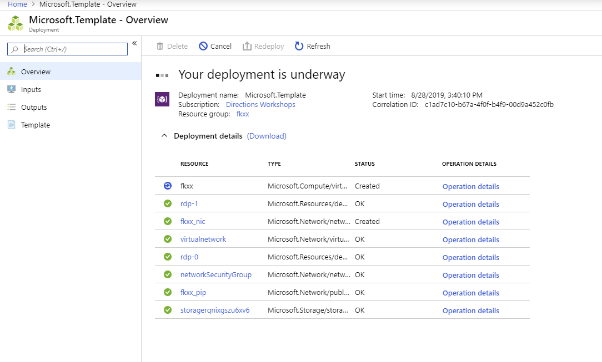
Task: Click the Outputs list icon in sidebar
Action: pyautogui.click(x=12, y=107)
